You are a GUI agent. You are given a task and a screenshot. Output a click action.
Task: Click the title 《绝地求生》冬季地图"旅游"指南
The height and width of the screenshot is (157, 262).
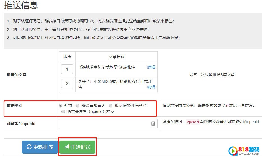[107, 67]
